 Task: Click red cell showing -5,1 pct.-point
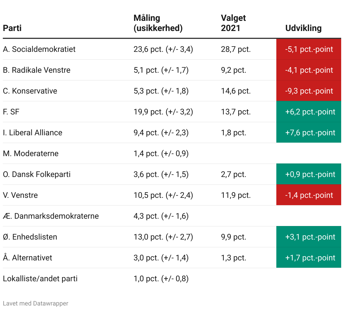(x=309, y=49)
